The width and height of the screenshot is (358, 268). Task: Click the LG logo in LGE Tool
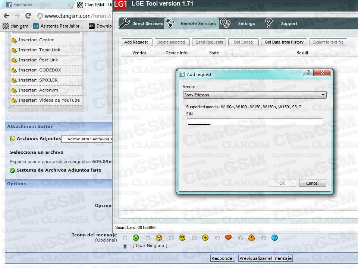pyautogui.click(x=120, y=4)
